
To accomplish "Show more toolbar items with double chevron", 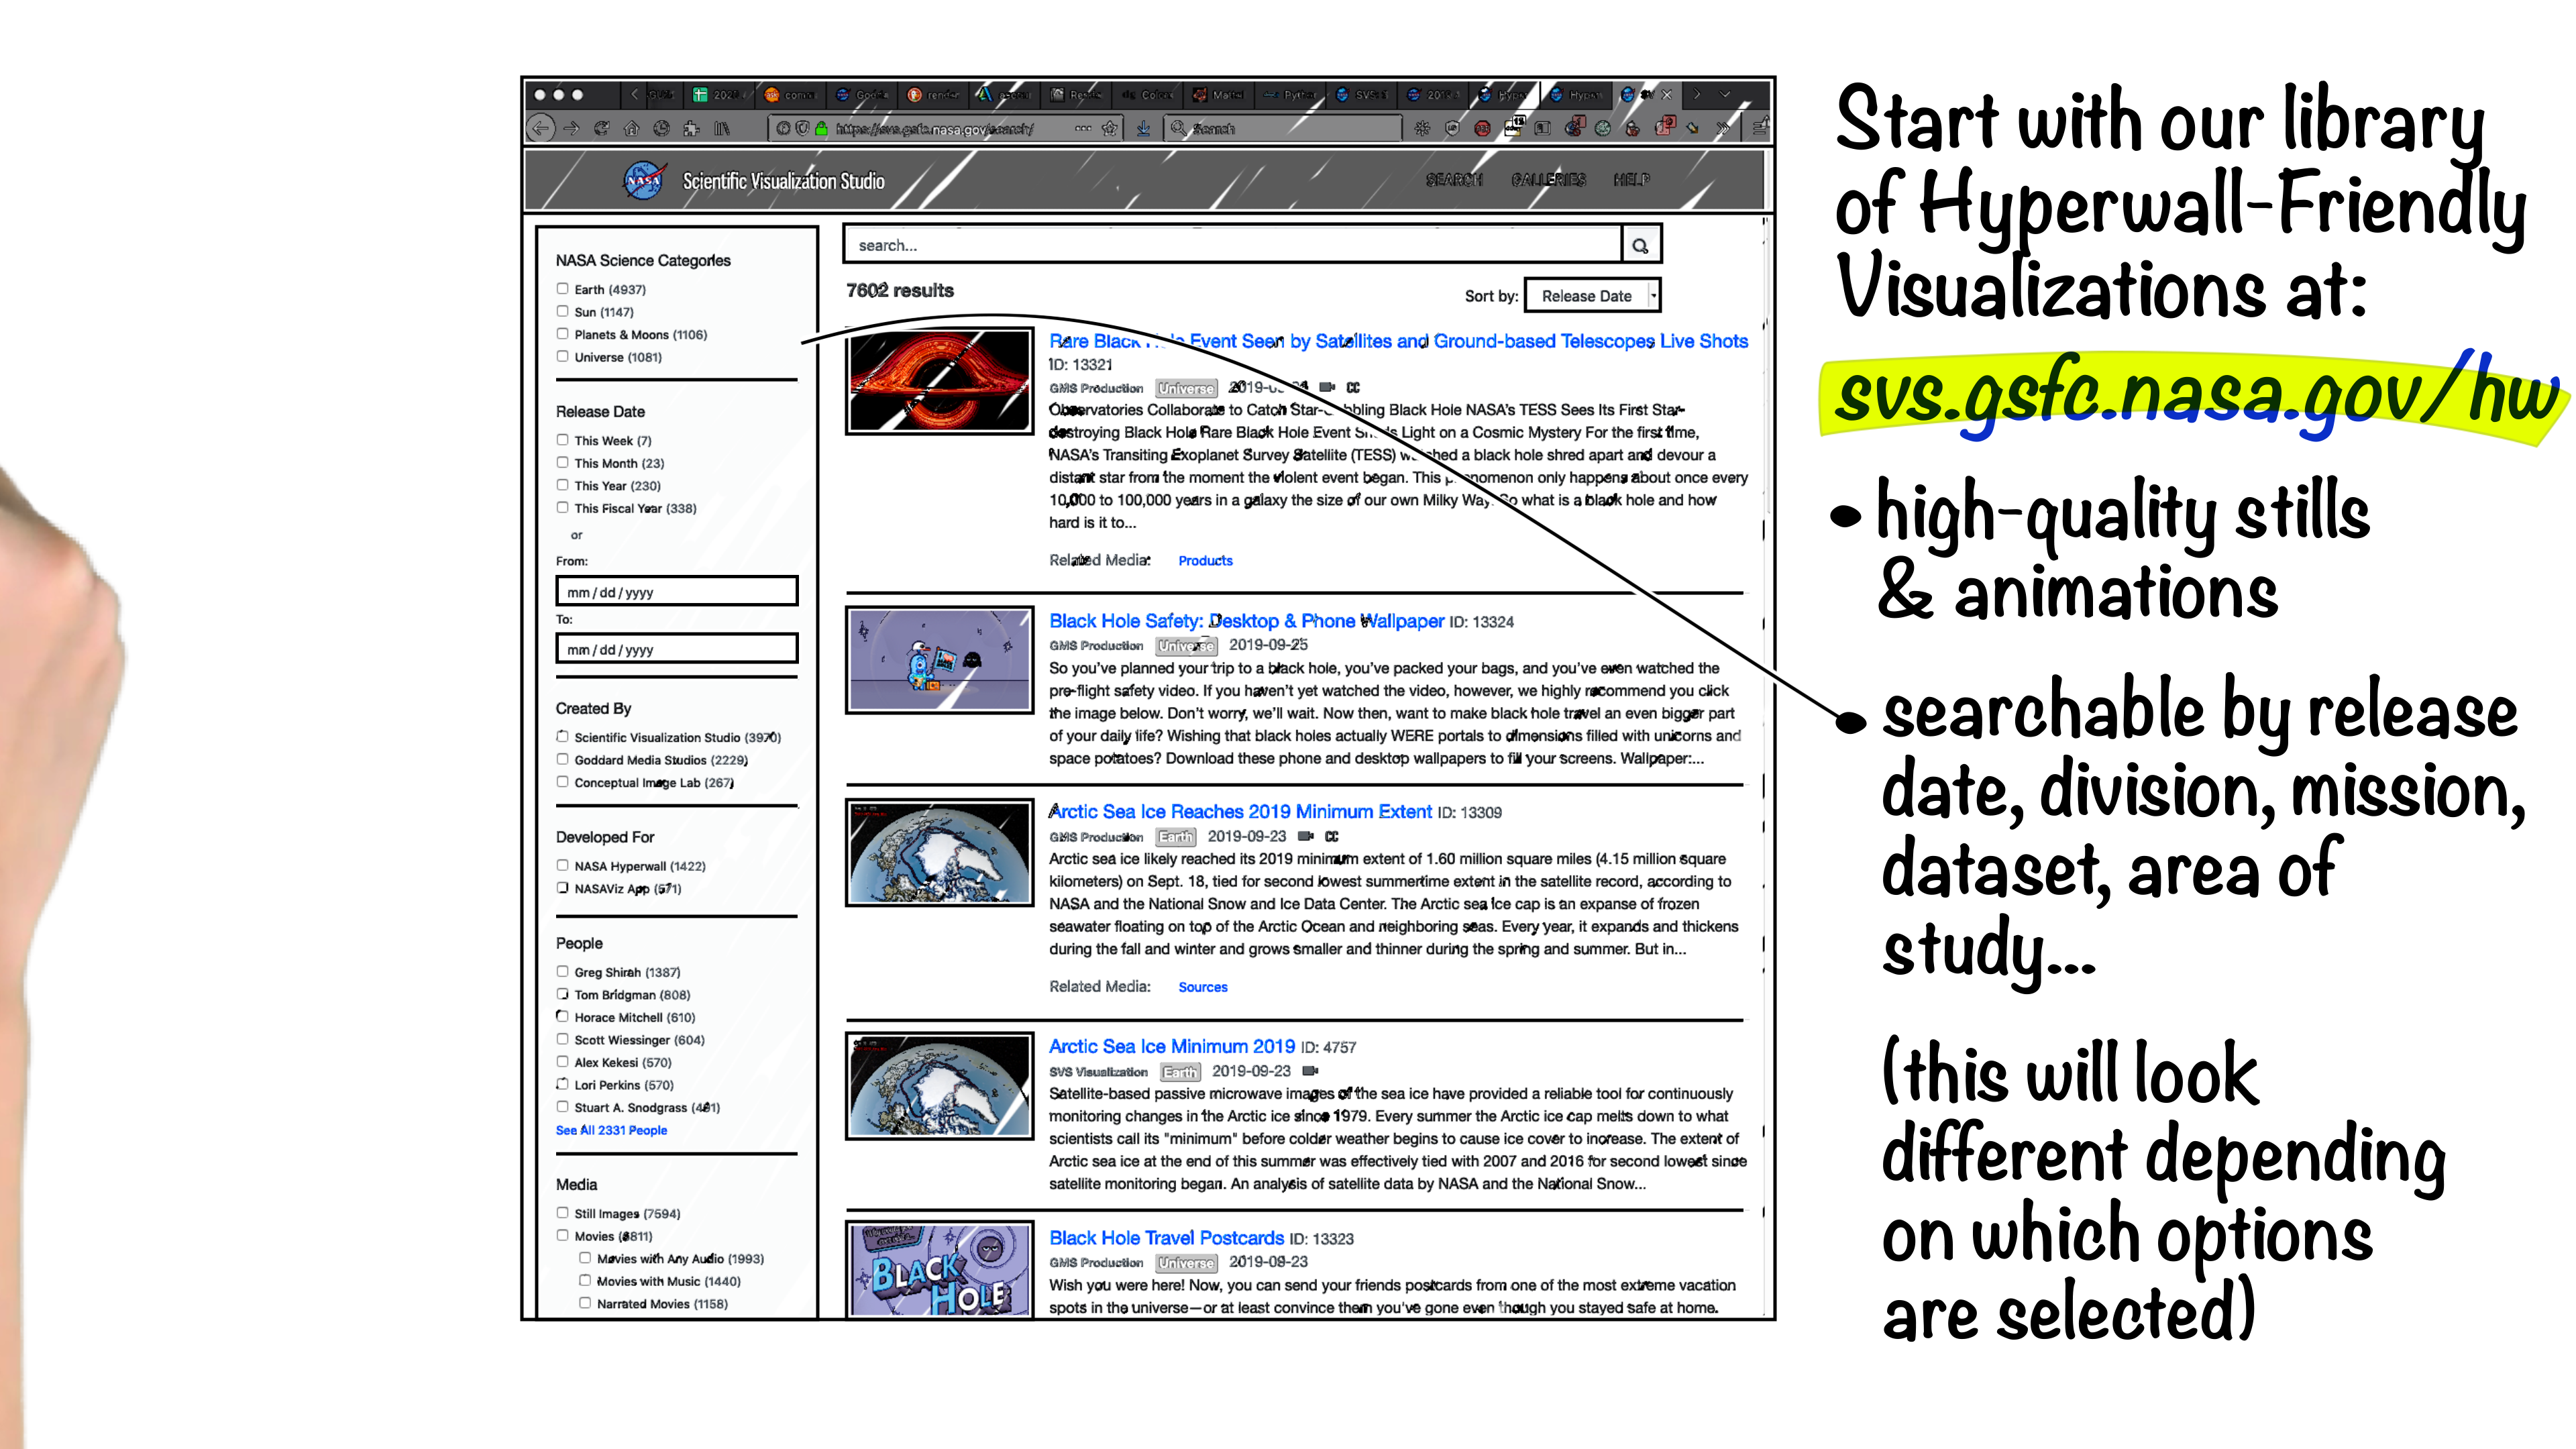I will point(1722,128).
